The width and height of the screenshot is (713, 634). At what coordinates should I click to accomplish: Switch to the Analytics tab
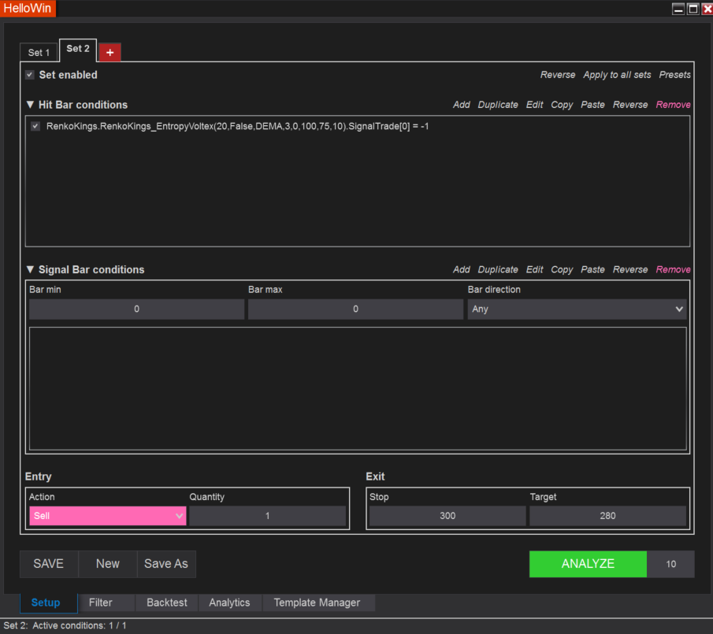pyautogui.click(x=229, y=602)
